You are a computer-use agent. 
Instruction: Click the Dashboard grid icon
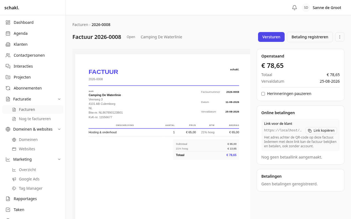(x=8, y=22)
